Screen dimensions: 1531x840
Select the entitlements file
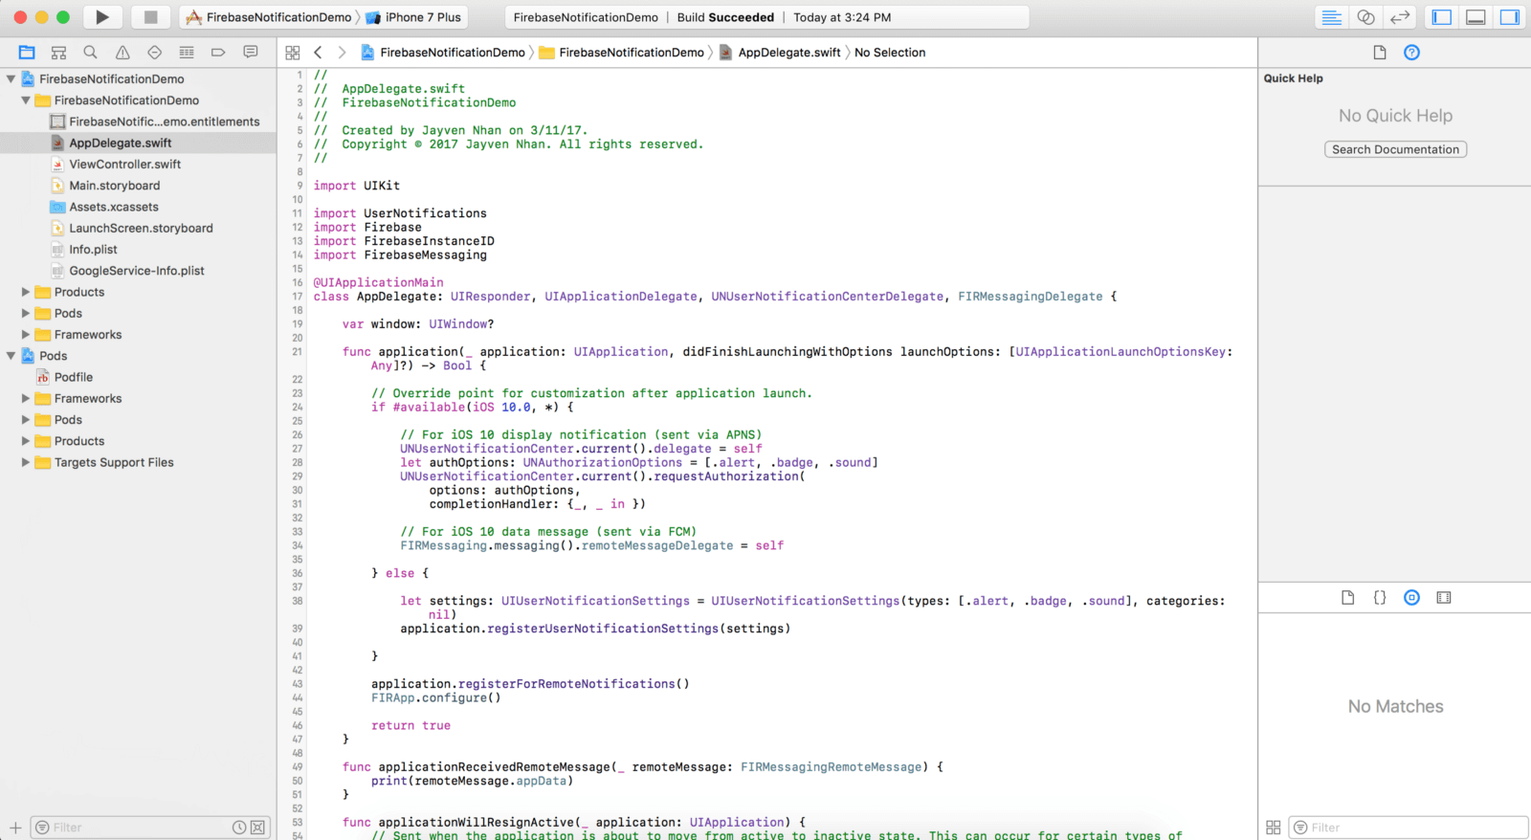(x=164, y=122)
